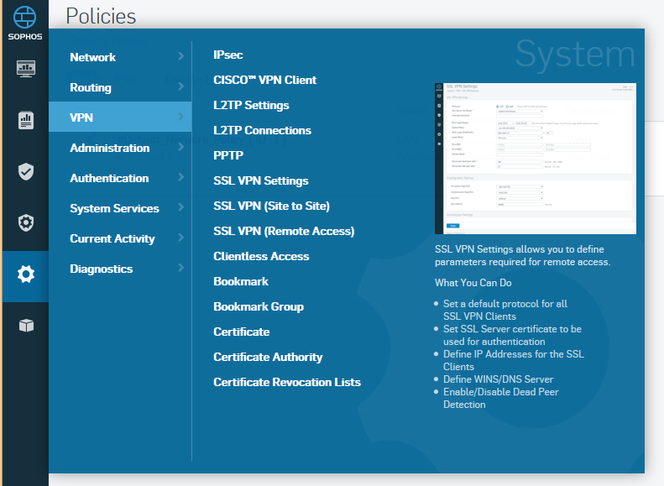Click the SSL VPN Settings description sentence
Viewport: 664px width, 486px height.
[x=523, y=256]
